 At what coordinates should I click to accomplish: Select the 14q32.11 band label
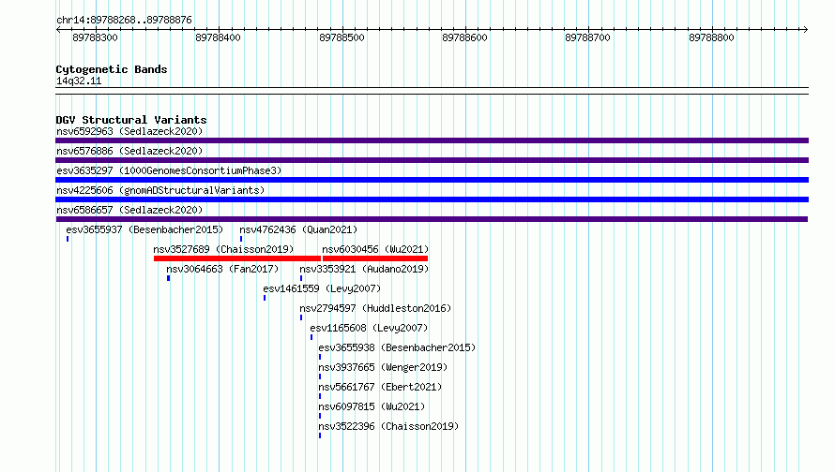(79, 81)
